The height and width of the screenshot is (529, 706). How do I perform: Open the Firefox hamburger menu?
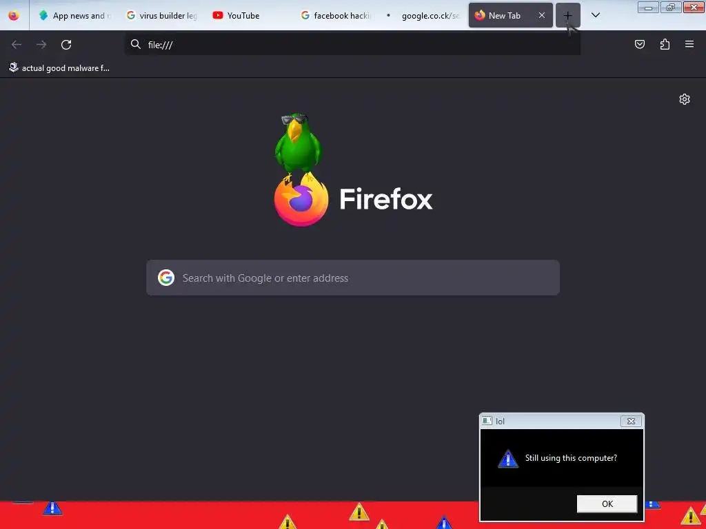[689, 44]
